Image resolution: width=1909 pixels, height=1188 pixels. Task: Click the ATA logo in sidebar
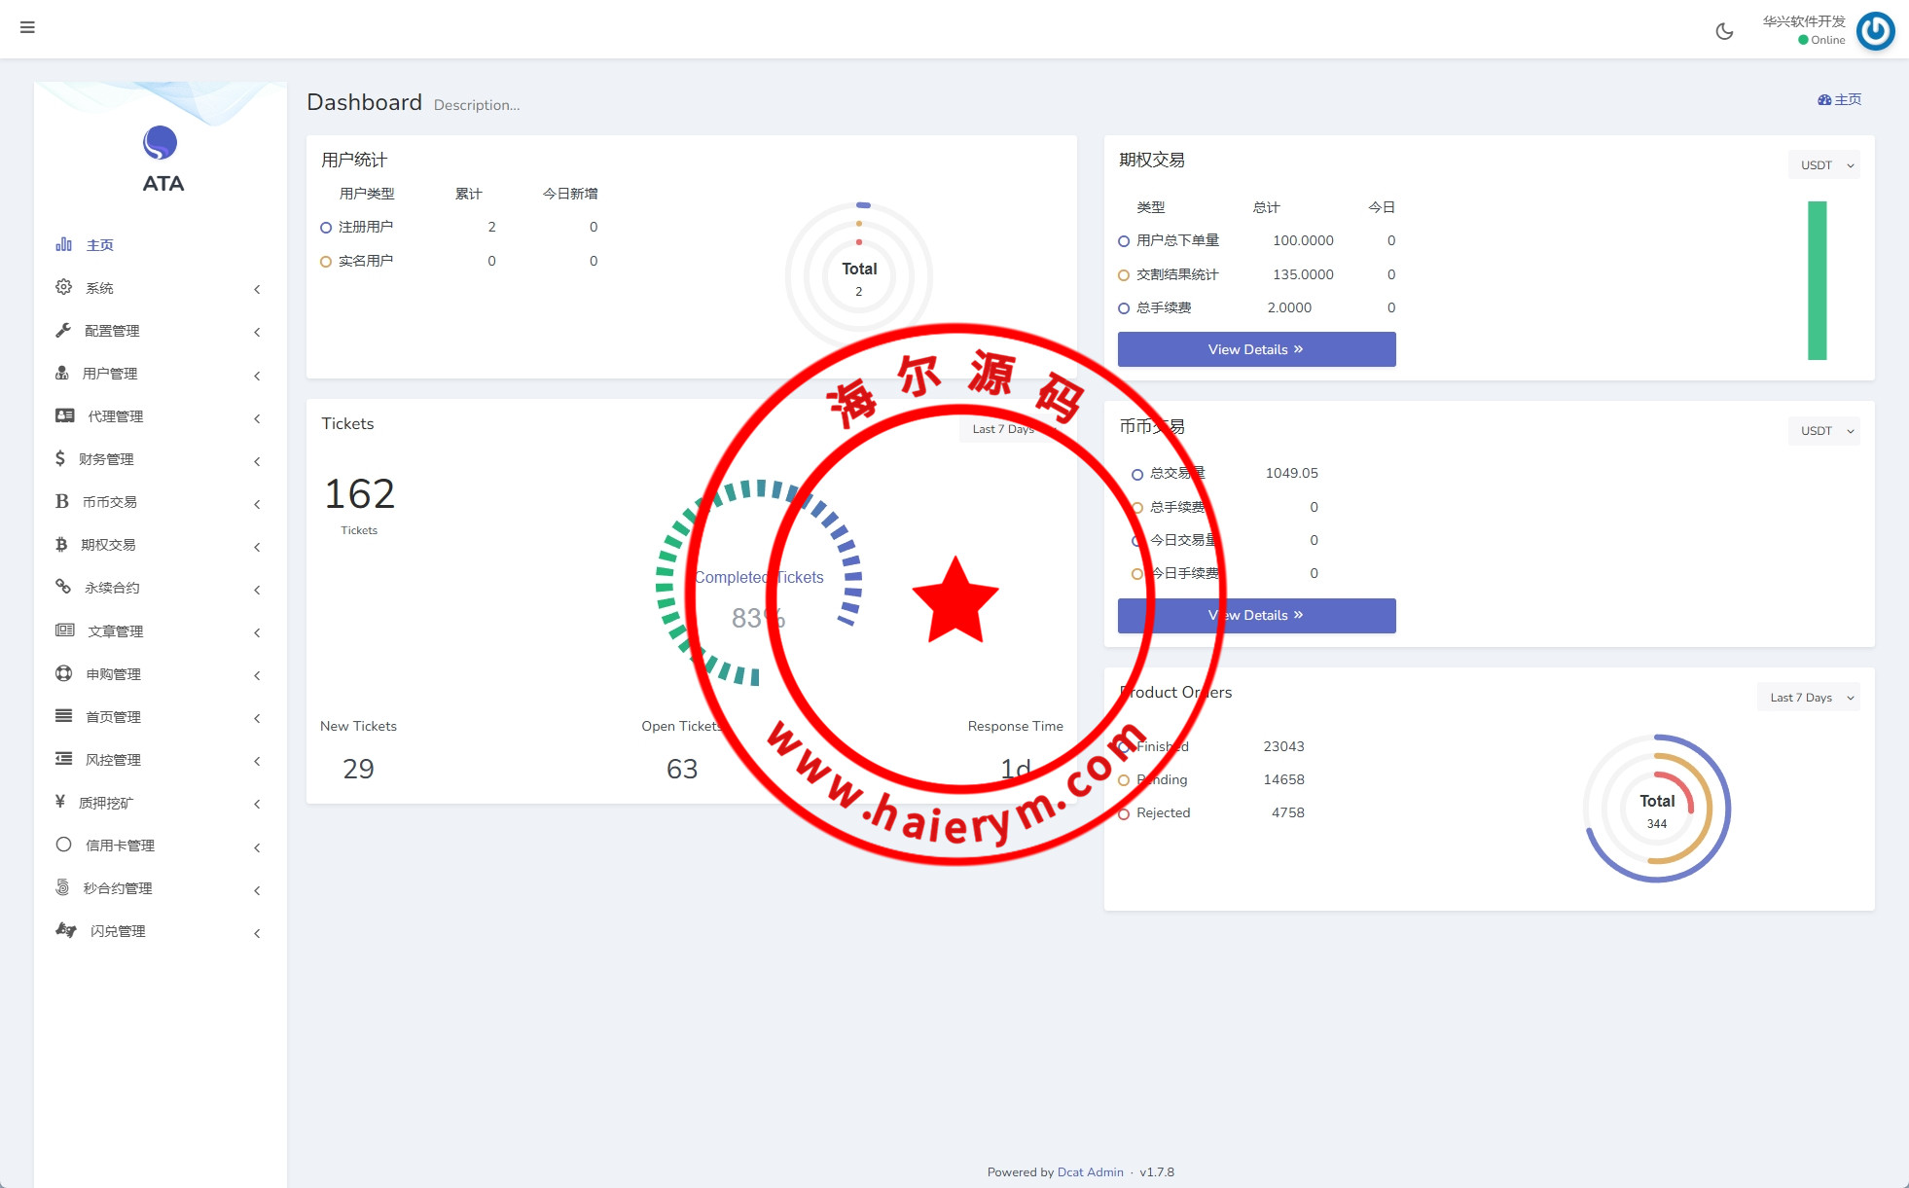(x=161, y=143)
